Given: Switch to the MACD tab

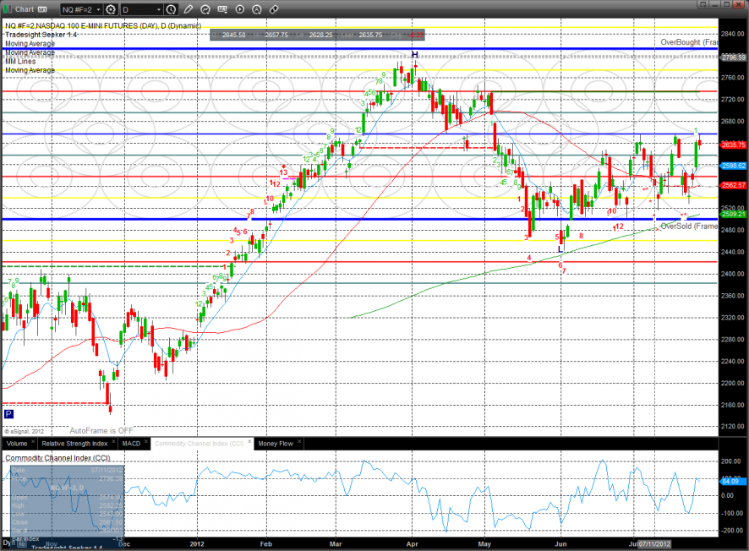Looking at the screenshot, I should [131, 443].
